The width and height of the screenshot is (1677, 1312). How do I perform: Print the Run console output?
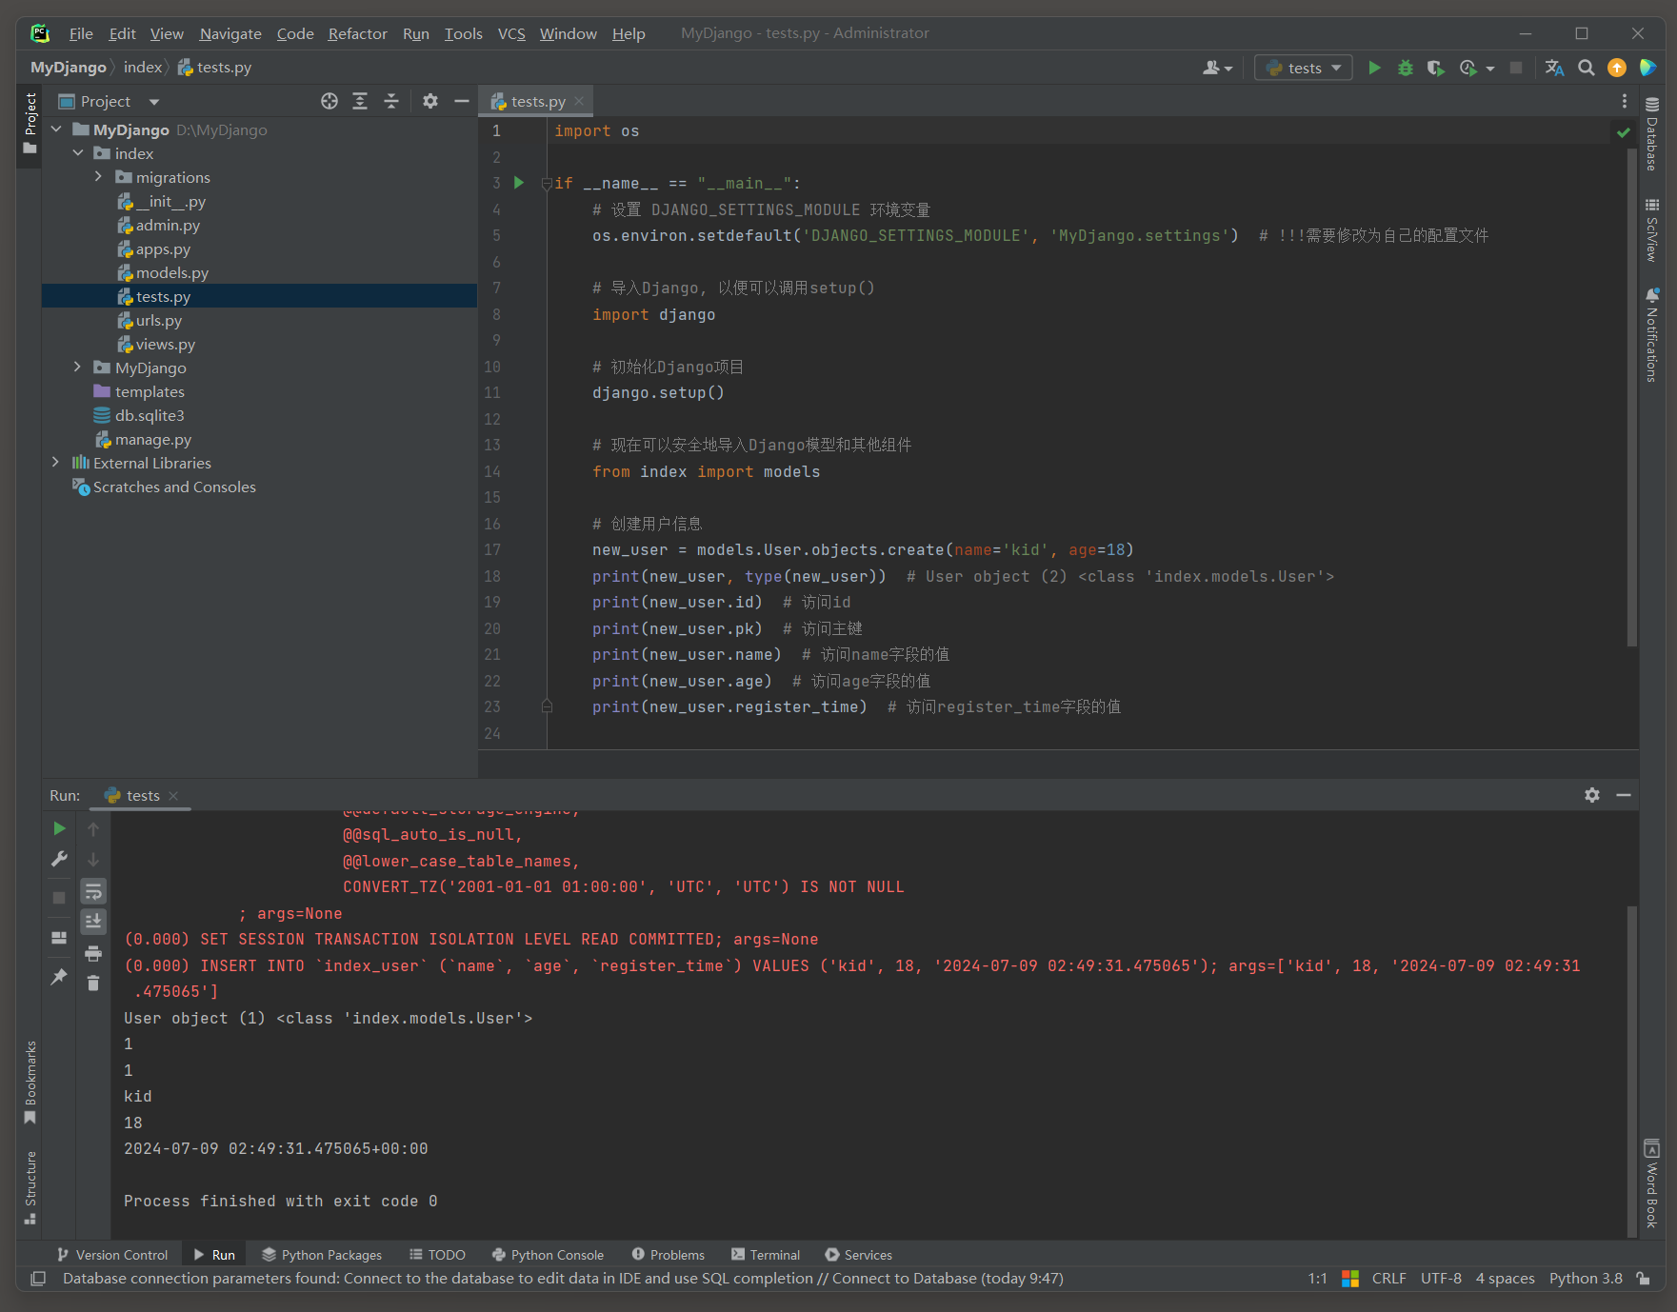[93, 953]
